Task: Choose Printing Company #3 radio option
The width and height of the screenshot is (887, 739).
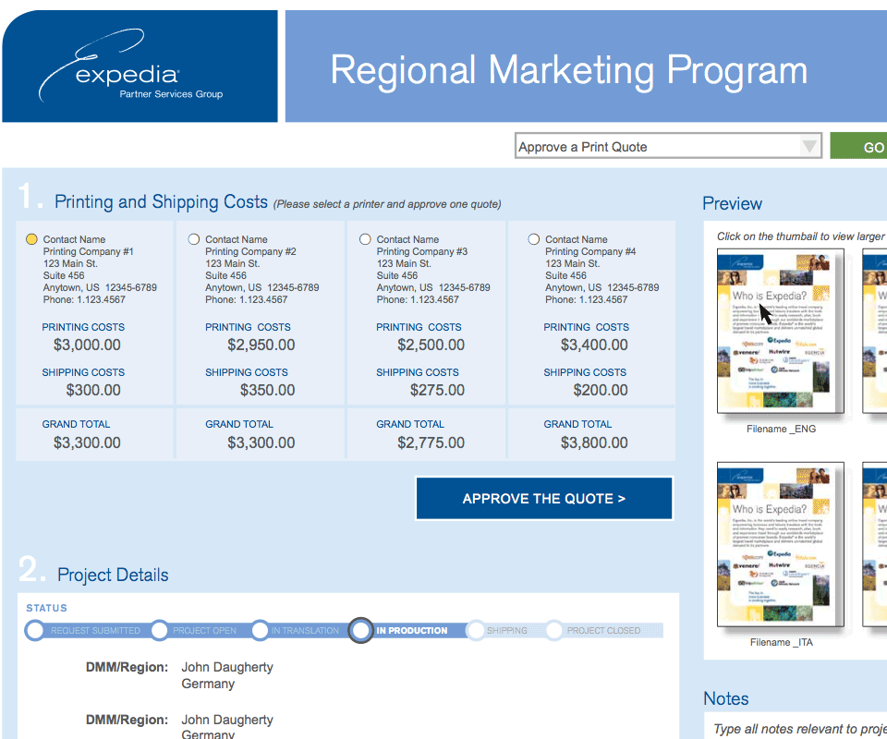Action: tap(365, 239)
